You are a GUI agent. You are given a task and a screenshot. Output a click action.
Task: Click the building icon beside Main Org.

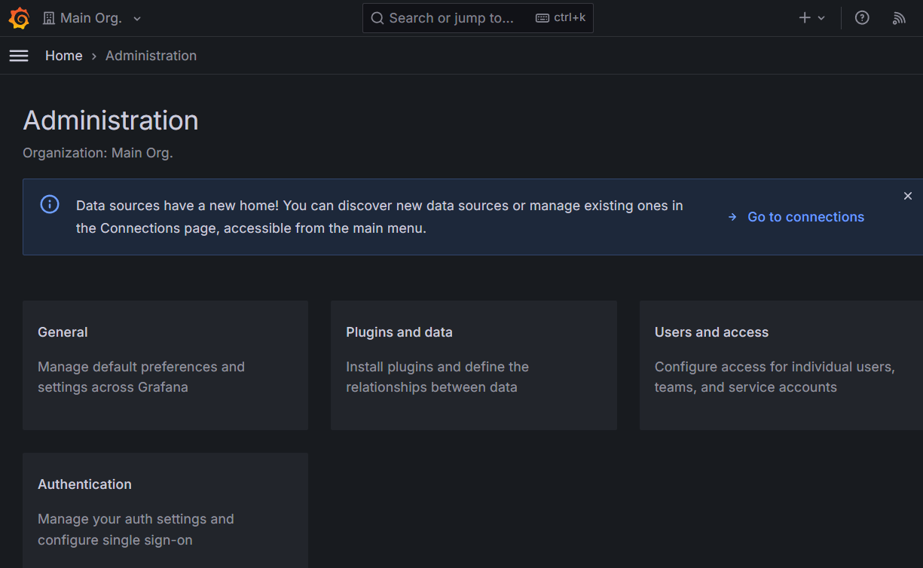coord(49,18)
